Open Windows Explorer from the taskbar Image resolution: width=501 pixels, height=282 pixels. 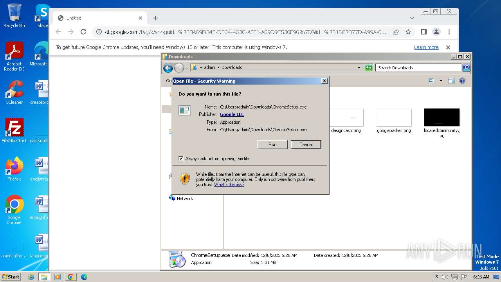44,277
